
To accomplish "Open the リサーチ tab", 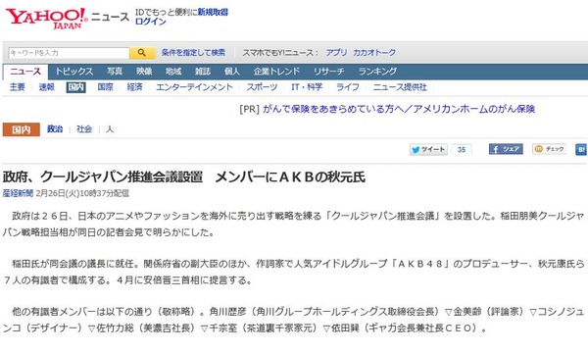I will pos(329,72).
